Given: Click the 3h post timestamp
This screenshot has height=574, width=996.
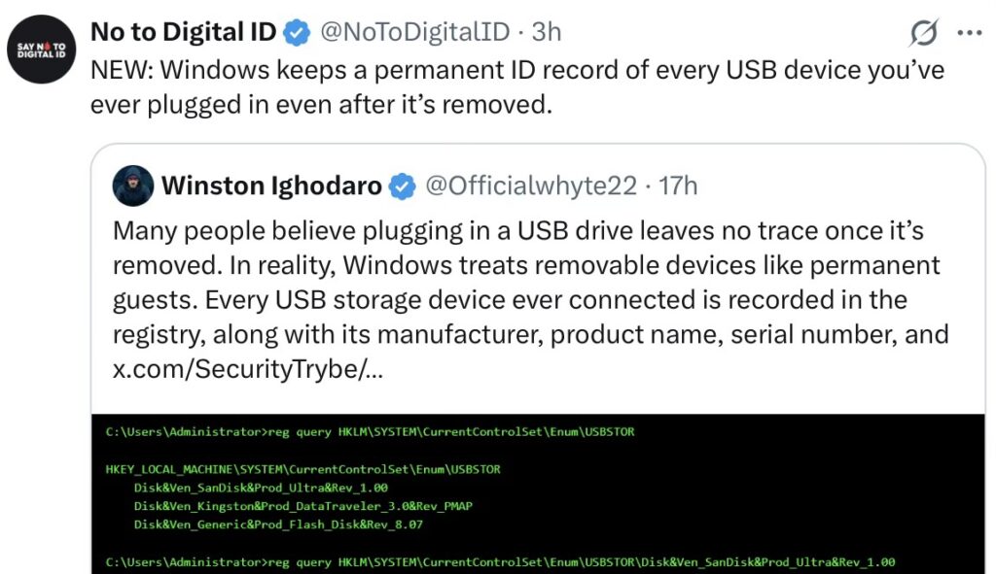Looking at the screenshot, I should pyautogui.click(x=548, y=32).
